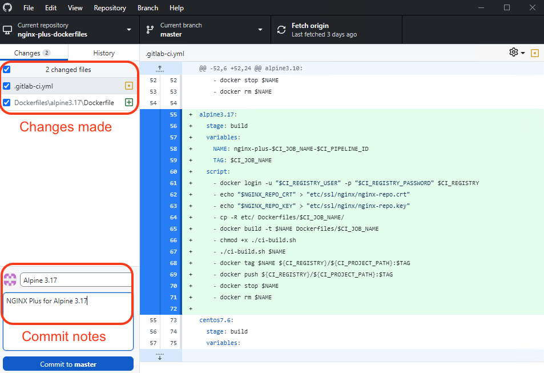Uncheck the .gitlab-ci.yml file checkbox

[7, 86]
